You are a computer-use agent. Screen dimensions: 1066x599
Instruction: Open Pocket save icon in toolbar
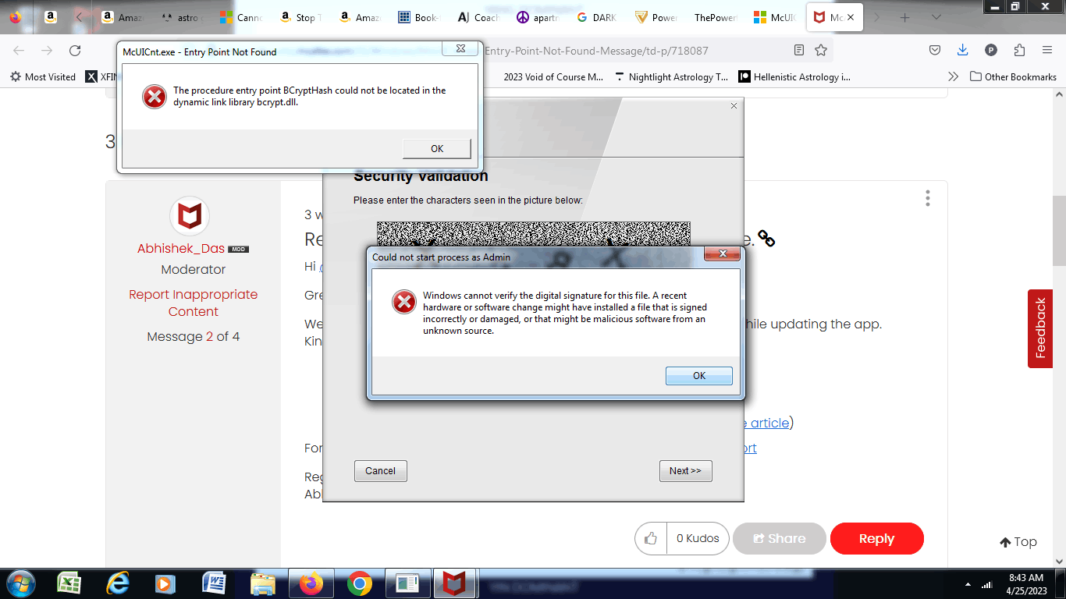tap(935, 50)
